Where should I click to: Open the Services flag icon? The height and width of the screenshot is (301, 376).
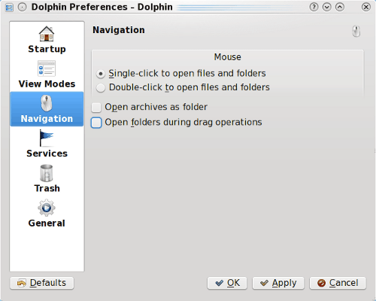pos(47,138)
